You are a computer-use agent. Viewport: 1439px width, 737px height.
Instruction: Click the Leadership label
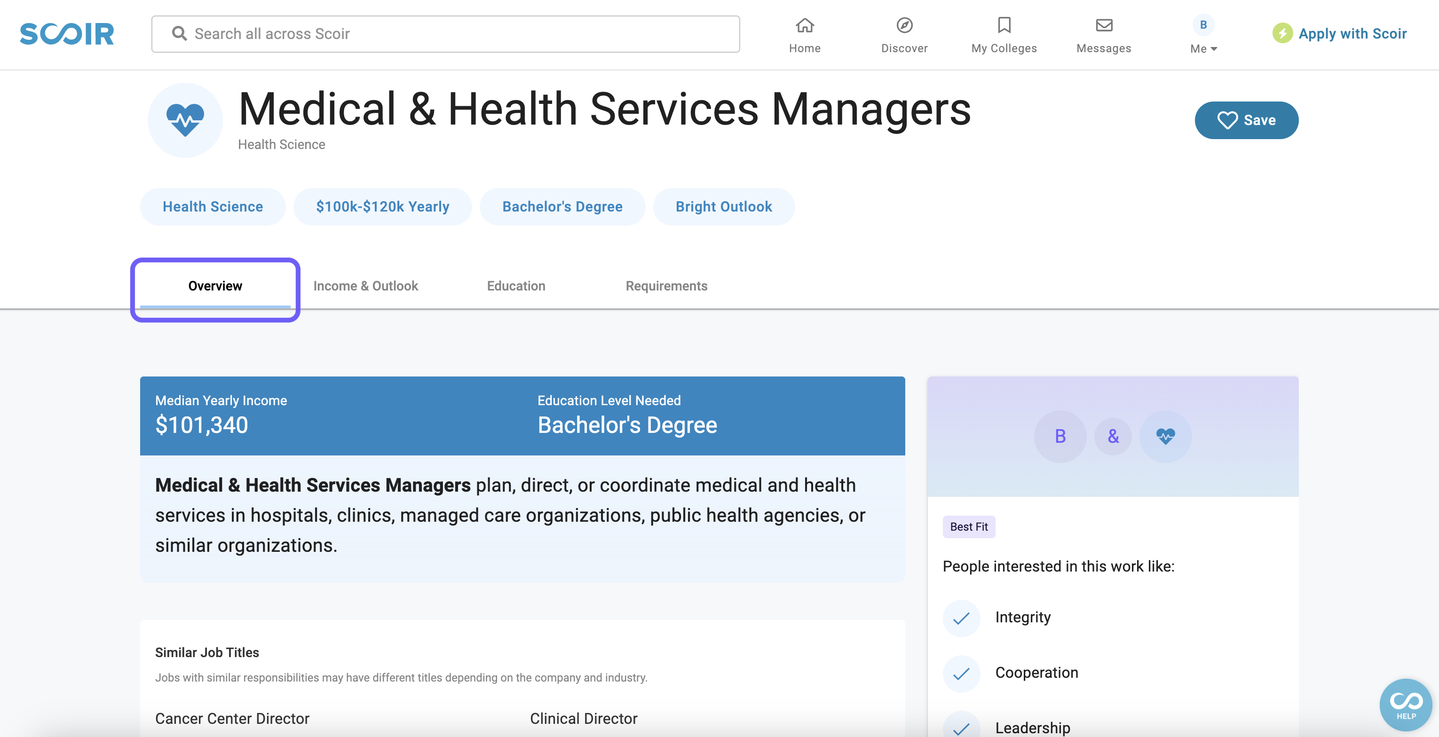[1032, 728]
